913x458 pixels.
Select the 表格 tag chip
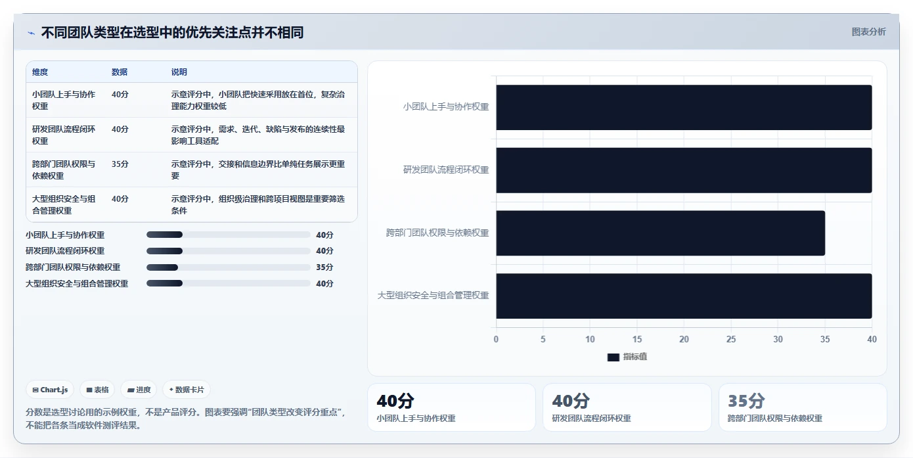tap(97, 390)
